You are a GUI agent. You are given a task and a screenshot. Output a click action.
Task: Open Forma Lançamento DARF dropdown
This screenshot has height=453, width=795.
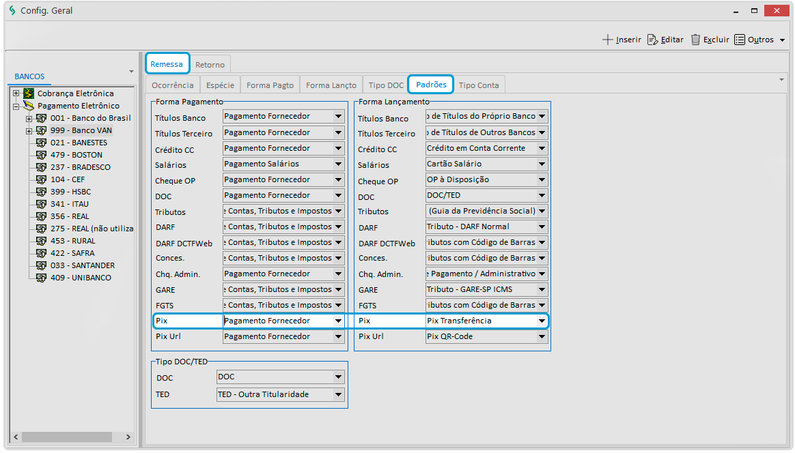(542, 227)
